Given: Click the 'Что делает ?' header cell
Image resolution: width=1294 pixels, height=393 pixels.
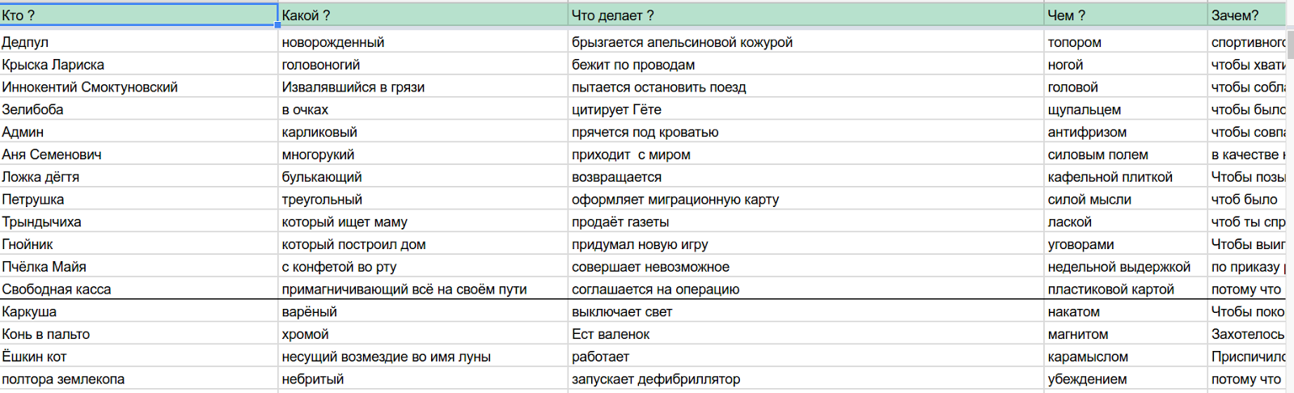Looking at the screenshot, I should click(x=806, y=15).
